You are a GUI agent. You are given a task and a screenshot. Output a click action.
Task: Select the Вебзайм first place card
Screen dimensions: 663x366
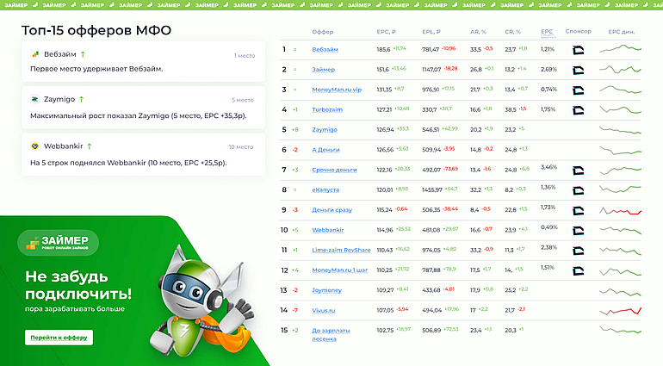143,61
